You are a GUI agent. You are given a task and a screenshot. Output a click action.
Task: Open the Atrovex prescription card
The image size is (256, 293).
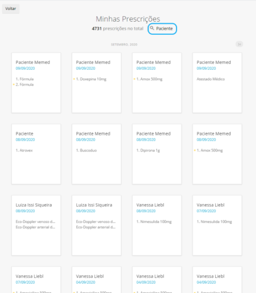36,154
